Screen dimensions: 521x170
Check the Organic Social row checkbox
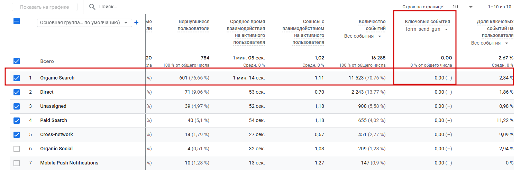[17, 149]
